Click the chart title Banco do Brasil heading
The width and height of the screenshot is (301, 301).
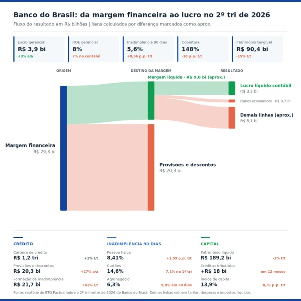tap(141, 15)
